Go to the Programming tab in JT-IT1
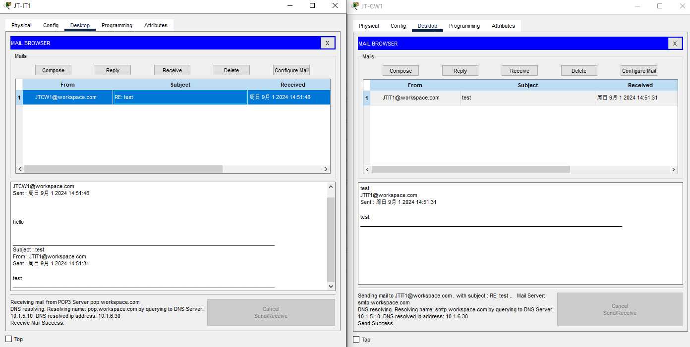Screen dimensions: 690x347 click(x=117, y=25)
